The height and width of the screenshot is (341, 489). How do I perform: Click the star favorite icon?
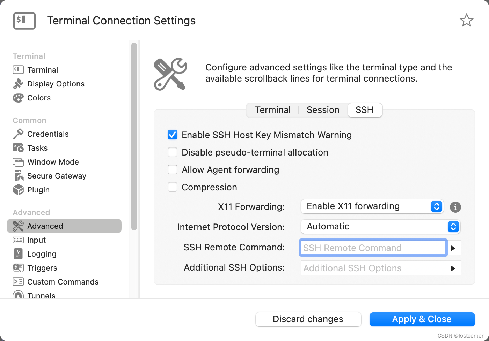[x=467, y=20]
